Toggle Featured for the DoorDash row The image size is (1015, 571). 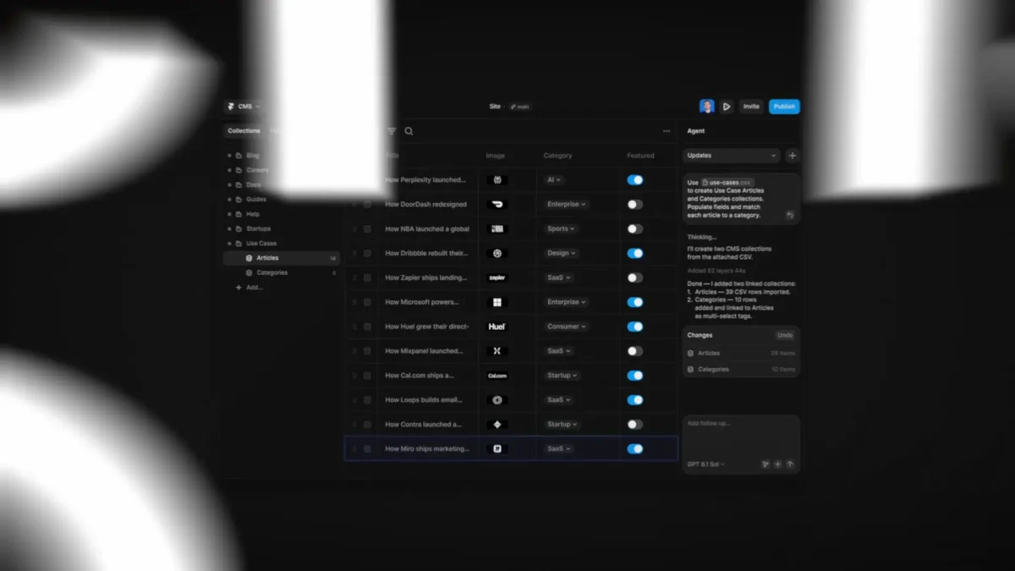coord(635,205)
